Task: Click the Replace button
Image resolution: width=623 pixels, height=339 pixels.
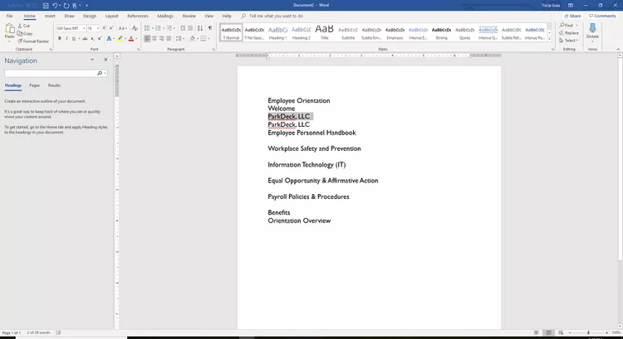Action: 568,33
